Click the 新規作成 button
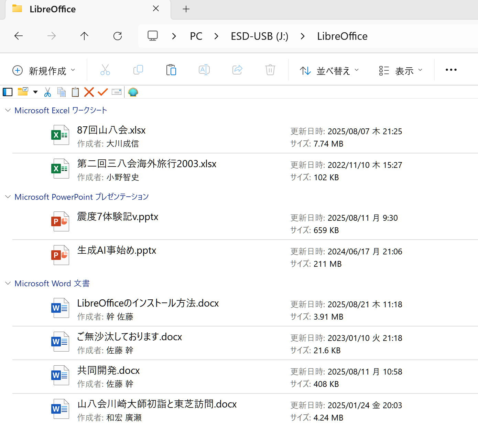This screenshot has width=478, height=436. (x=44, y=71)
